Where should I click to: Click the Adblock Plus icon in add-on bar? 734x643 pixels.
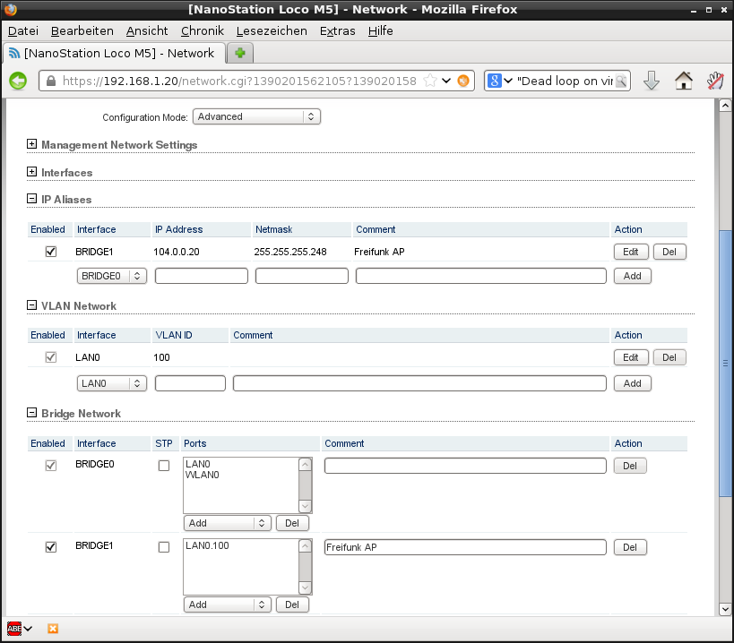pos(15,629)
